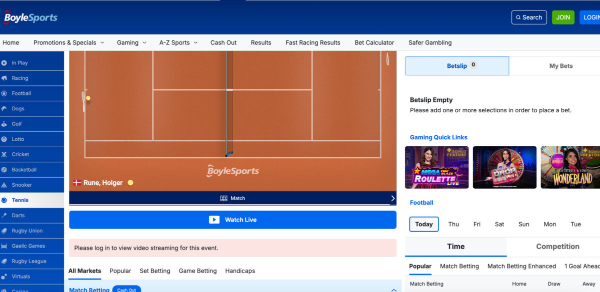
Task: Click the Search button
Action: (x=529, y=17)
